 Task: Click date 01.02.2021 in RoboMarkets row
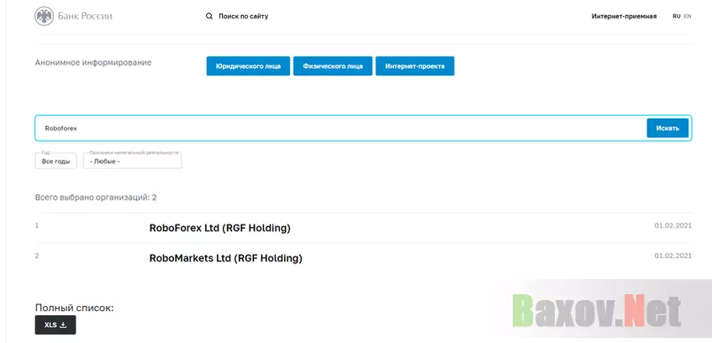tap(673, 256)
